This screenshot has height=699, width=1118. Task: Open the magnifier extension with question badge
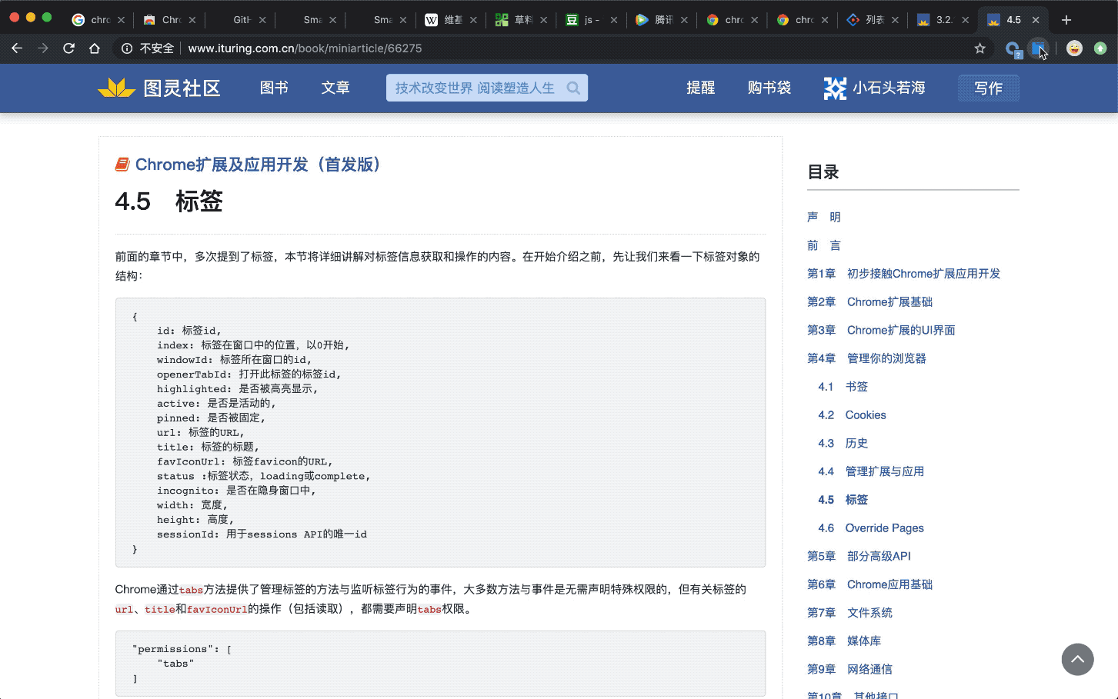pyautogui.click(x=1013, y=49)
